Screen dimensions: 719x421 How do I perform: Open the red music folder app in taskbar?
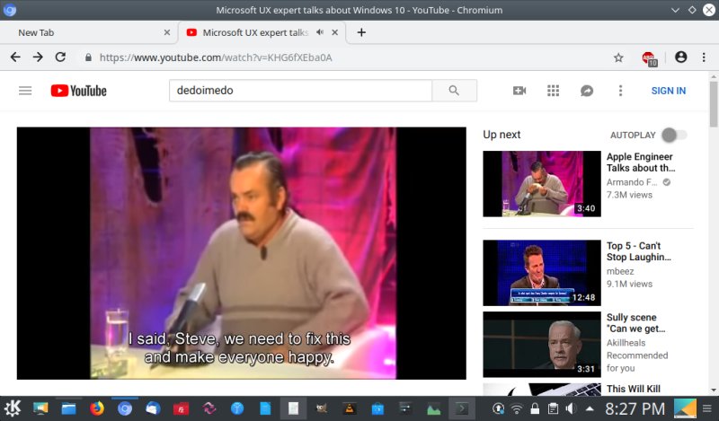click(x=181, y=408)
